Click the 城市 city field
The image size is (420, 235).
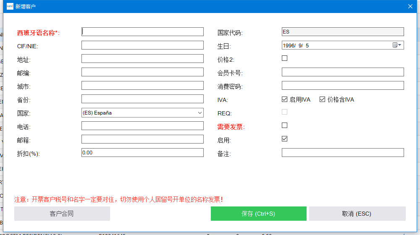click(142, 85)
